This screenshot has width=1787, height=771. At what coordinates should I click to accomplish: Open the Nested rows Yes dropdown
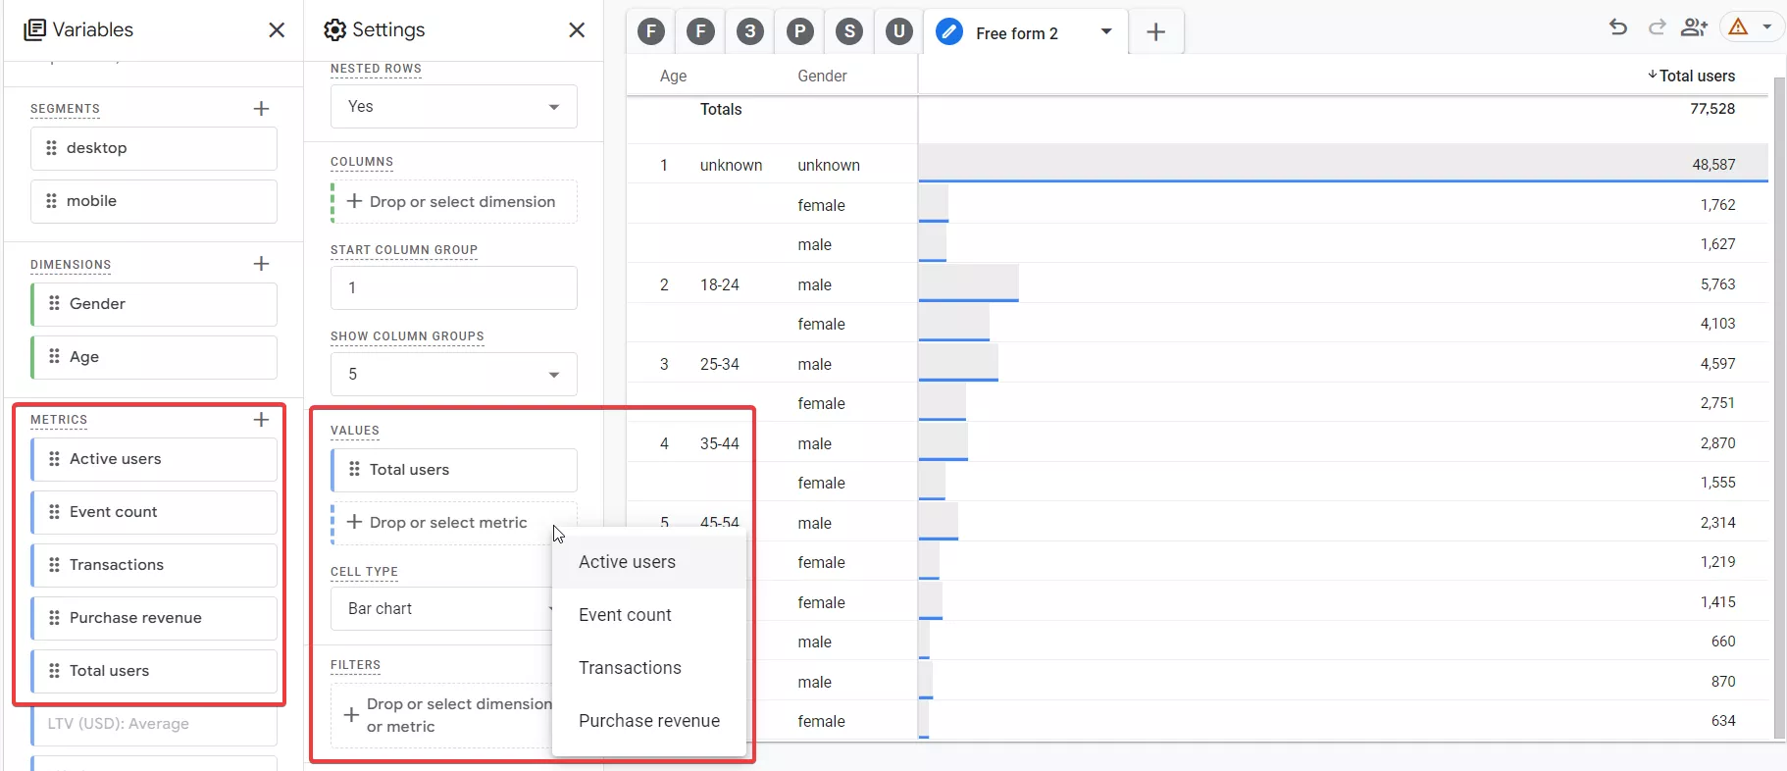pyautogui.click(x=454, y=107)
